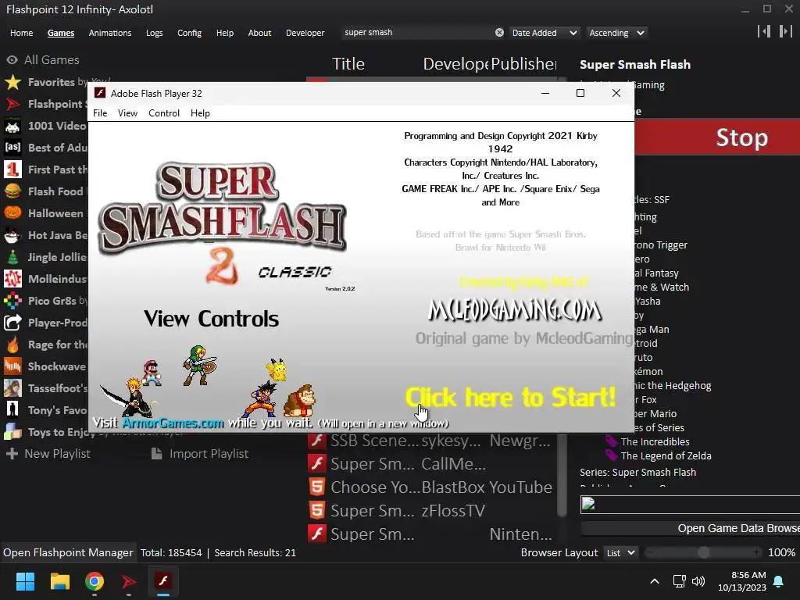Open Flash Player View menu
The image size is (800, 600).
pyautogui.click(x=127, y=113)
